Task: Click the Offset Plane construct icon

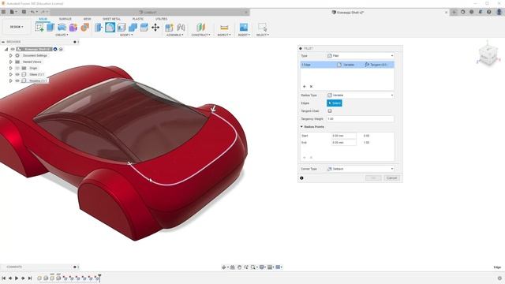Action: pos(200,27)
